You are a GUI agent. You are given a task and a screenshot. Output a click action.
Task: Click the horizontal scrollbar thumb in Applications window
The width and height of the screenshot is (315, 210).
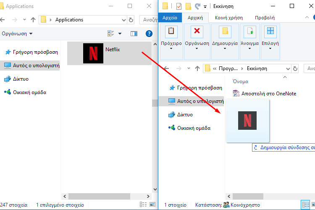tap(99, 196)
